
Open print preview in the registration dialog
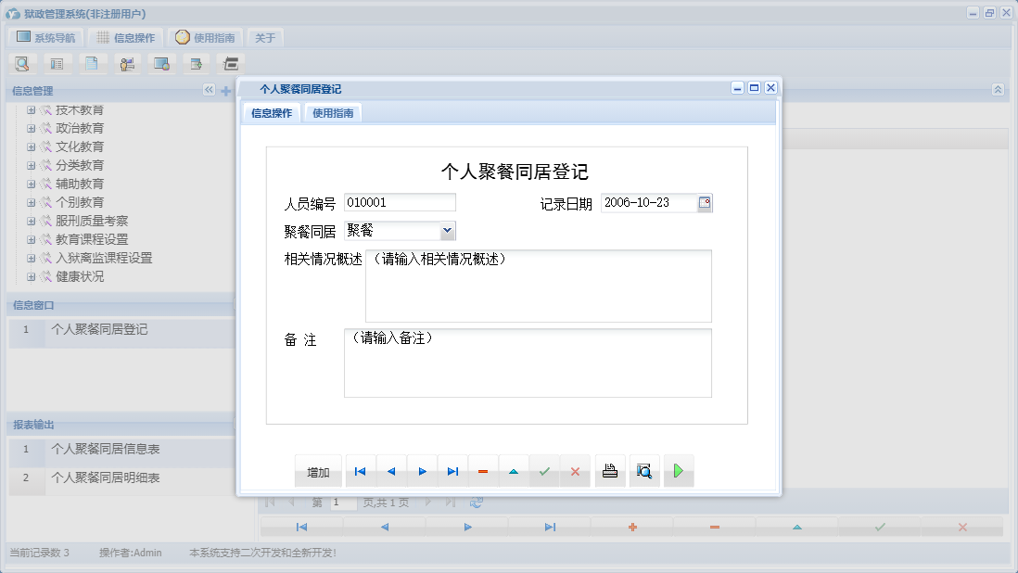click(644, 470)
